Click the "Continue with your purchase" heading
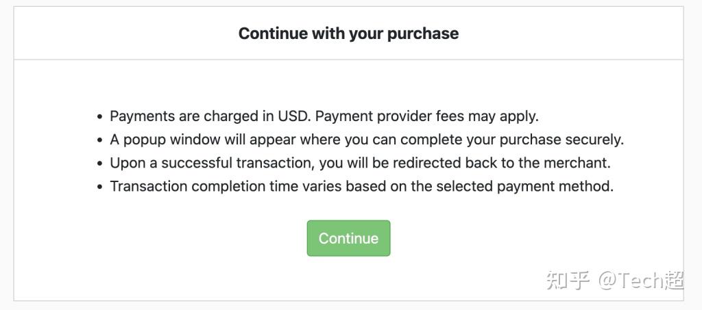Screen dimensions: 702x310 [x=348, y=33]
